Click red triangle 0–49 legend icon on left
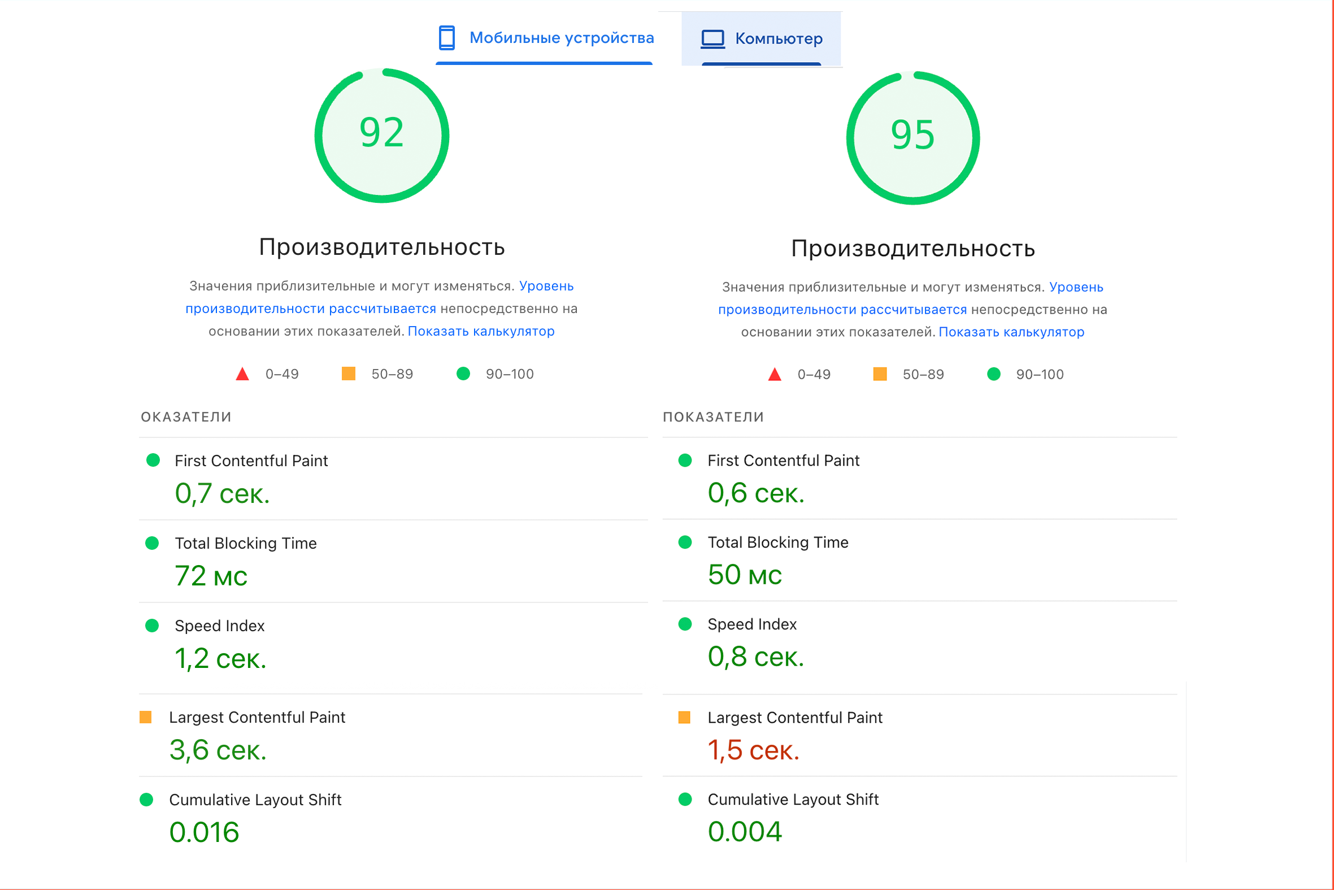 coord(242,374)
